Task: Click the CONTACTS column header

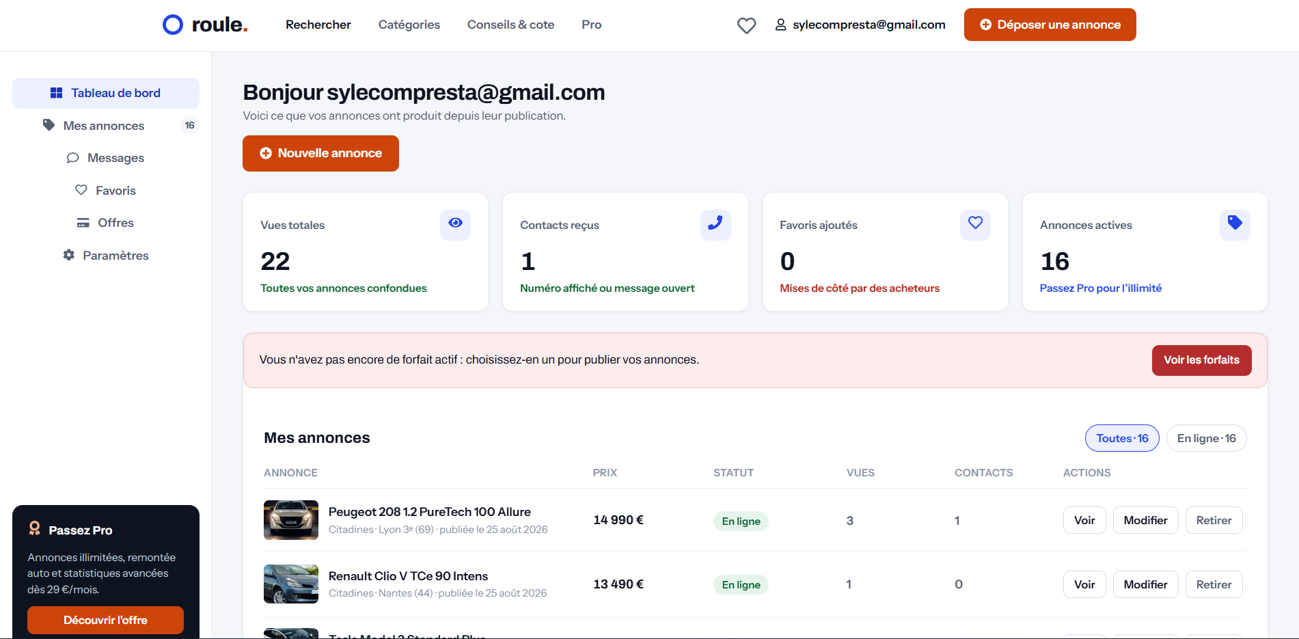Action: point(984,473)
